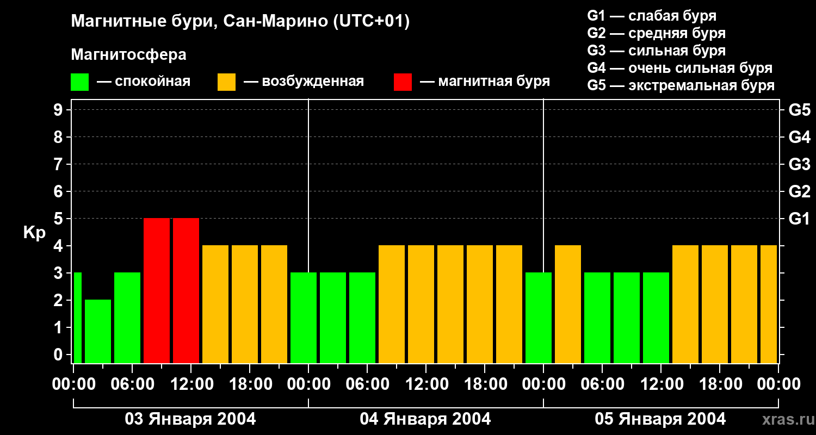The image size is (816, 435).
Task: Select the second red Kp 5 bar
Action: point(186,290)
